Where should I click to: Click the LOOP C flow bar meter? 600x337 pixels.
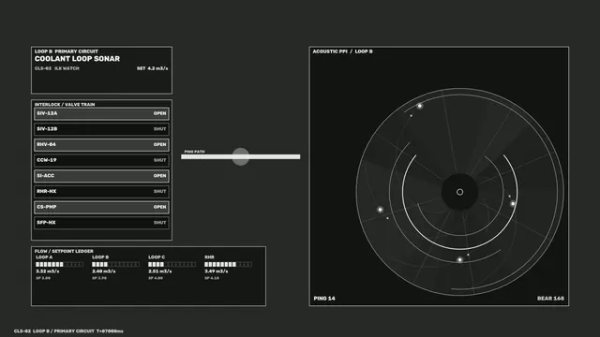click(172, 264)
